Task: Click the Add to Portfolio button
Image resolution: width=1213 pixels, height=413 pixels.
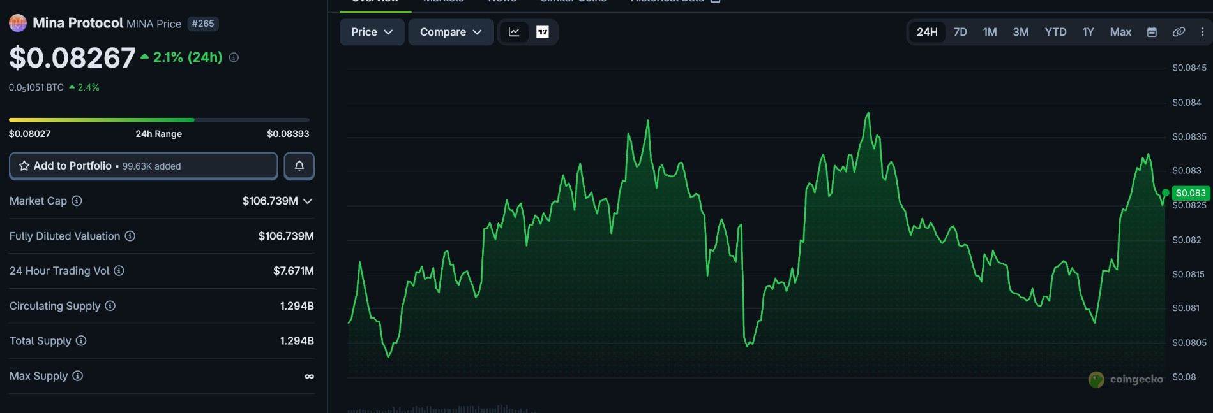Action: (x=144, y=166)
